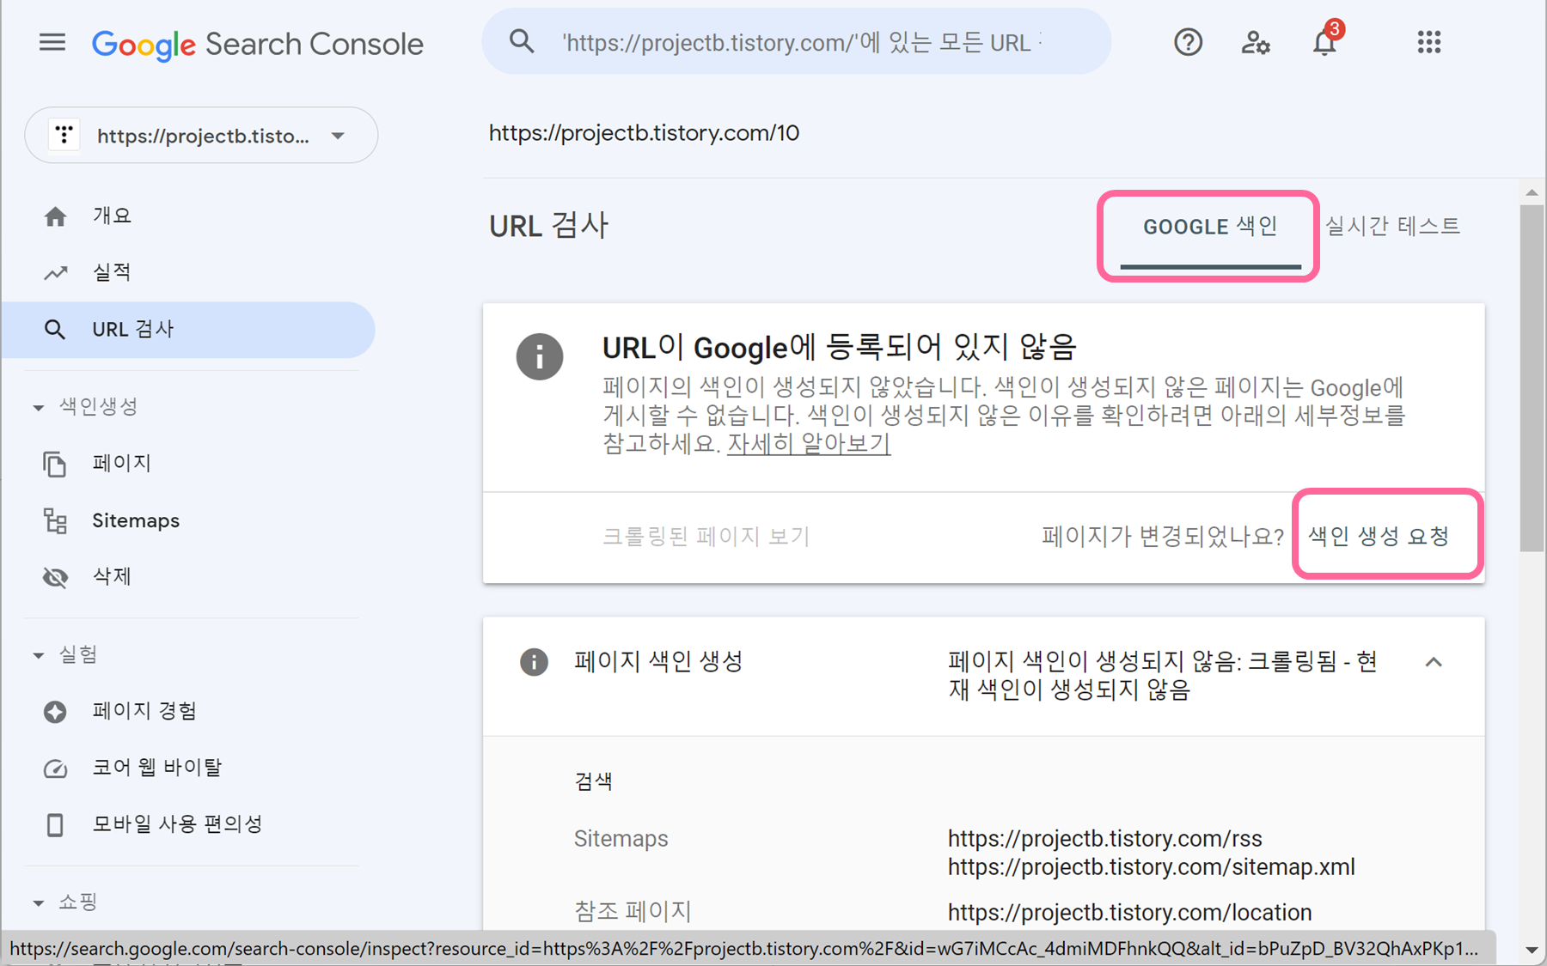
Task: Click the search magnifier icon in URL bar
Action: click(522, 41)
